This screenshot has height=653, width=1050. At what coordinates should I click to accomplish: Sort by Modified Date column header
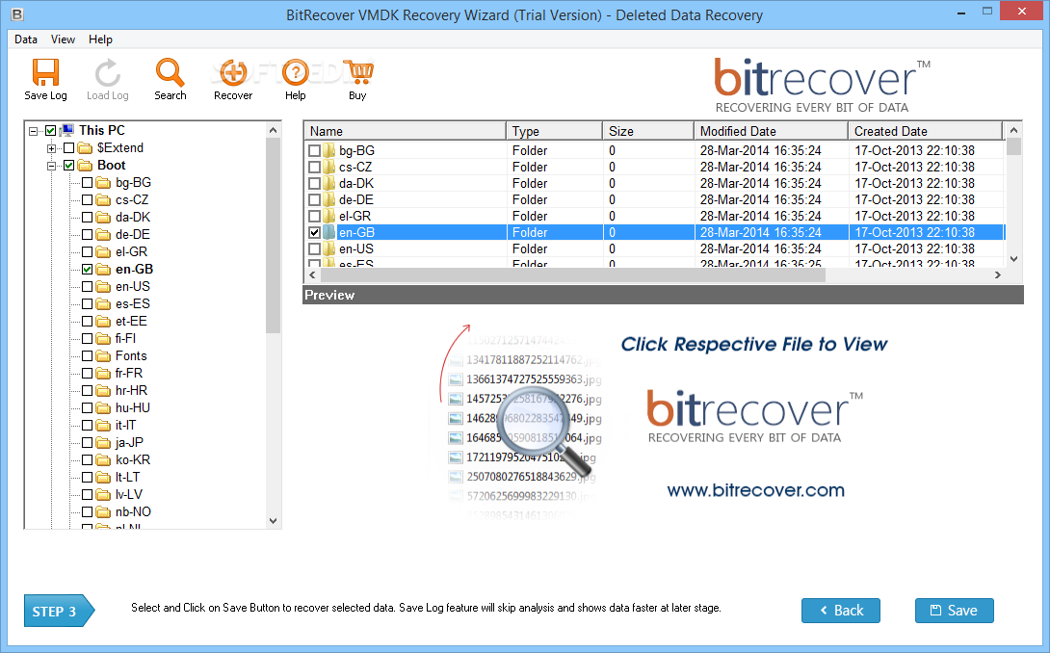click(771, 131)
